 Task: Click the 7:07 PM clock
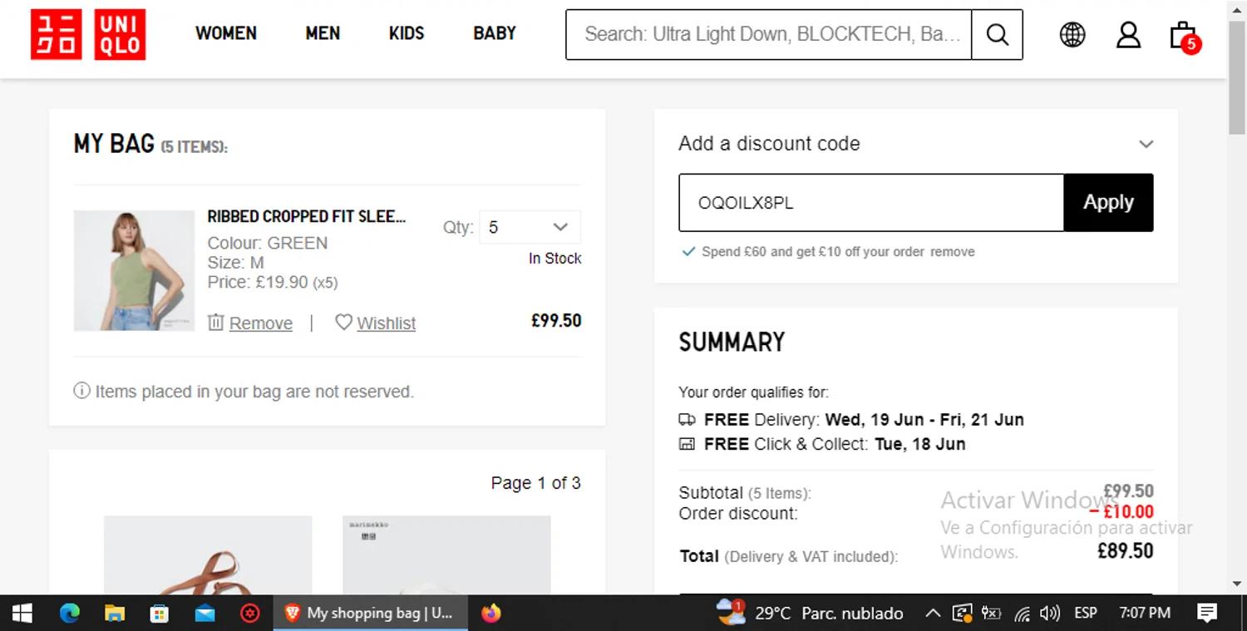pos(1145,613)
